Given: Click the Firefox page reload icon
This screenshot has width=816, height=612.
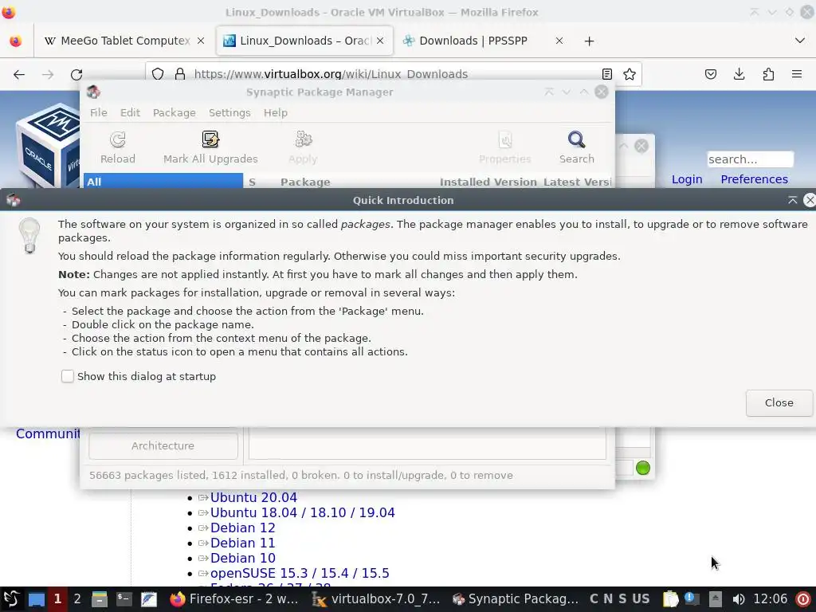Looking at the screenshot, I should click(x=76, y=74).
